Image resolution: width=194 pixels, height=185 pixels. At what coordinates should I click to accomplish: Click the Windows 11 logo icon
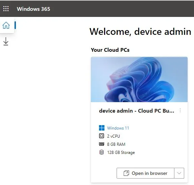(102, 128)
